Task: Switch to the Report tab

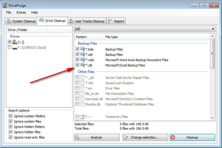Action: (116, 21)
